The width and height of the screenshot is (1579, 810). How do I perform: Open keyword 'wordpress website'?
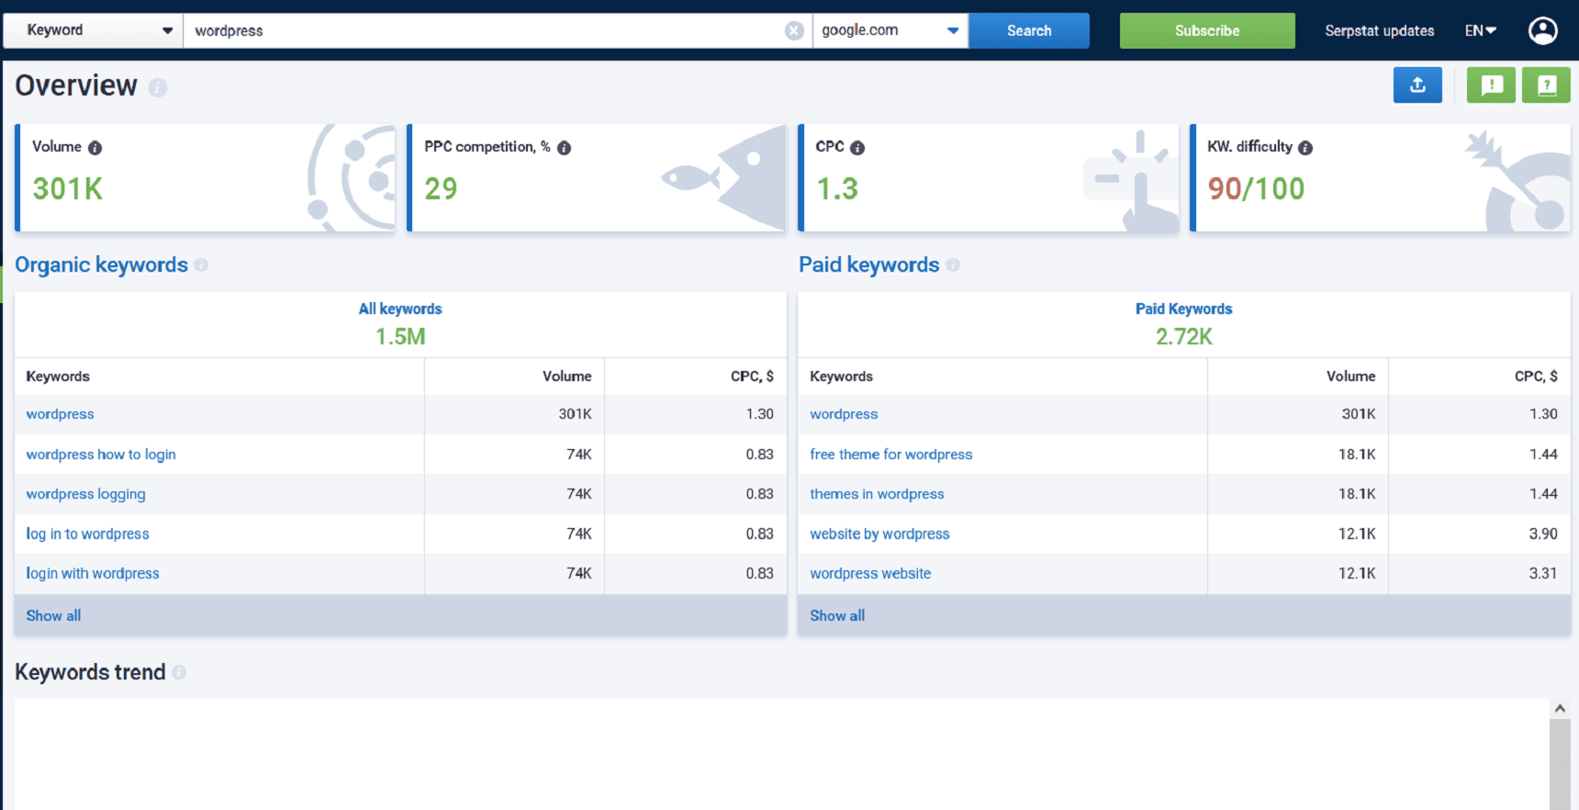pos(870,573)
